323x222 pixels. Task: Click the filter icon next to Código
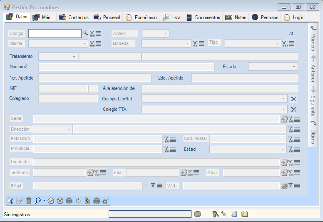coord(92,33)
